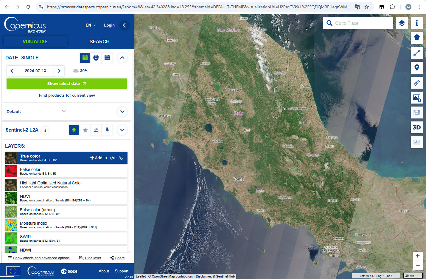
Task: Select the time range date mode icon
Action: 107,58
